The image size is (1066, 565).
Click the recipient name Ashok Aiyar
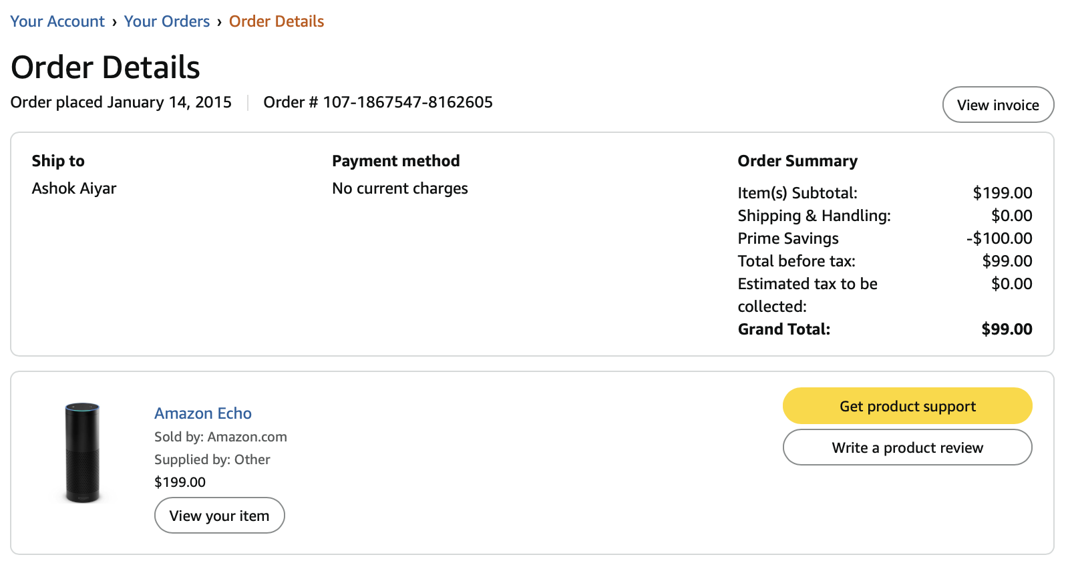click(74, 188)
